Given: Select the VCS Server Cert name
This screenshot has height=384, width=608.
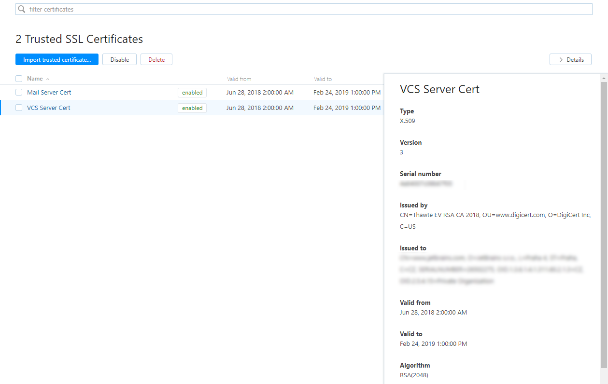Looking at the screenshot, I should click(48, 108).
